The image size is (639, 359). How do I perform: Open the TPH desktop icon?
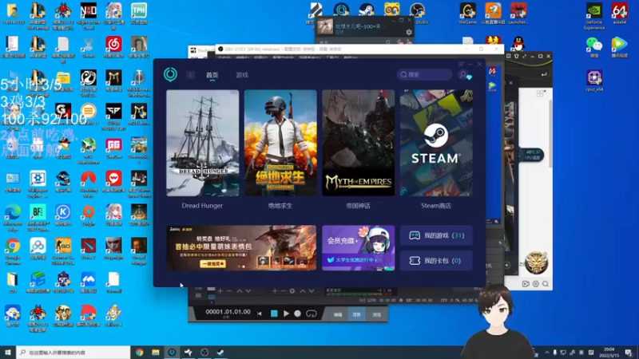click(139, 14)
